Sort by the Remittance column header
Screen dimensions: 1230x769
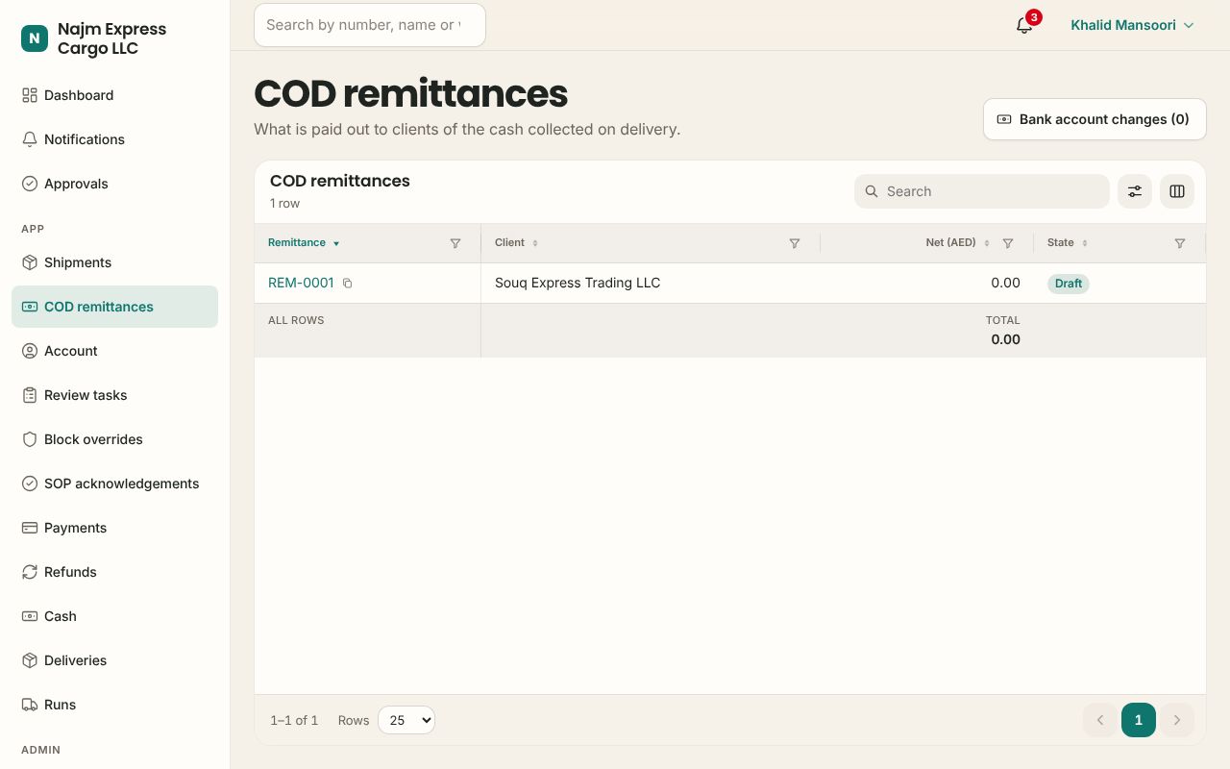[x=304, y=243]
